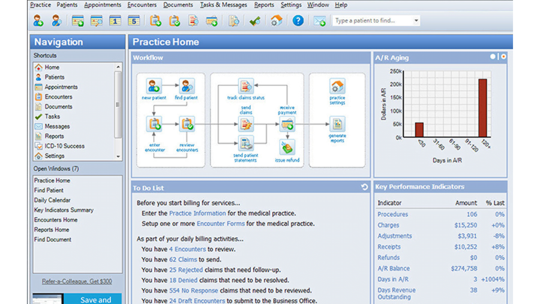Click the 25 Rejected claims link
Image resolution: width=540 pixels, height=304 pixels.
coord(186,270)
